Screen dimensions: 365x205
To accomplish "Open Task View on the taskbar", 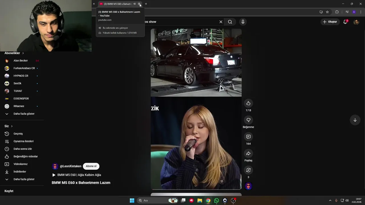I will coord(183,200).
